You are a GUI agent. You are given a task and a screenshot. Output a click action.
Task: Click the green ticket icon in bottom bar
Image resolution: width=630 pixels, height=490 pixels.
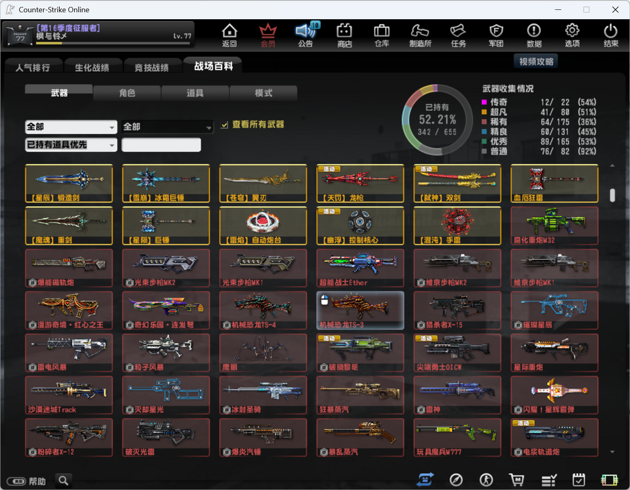(609, 480)
